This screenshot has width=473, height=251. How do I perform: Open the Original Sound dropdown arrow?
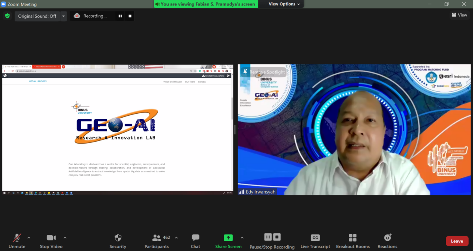point(63,16)
